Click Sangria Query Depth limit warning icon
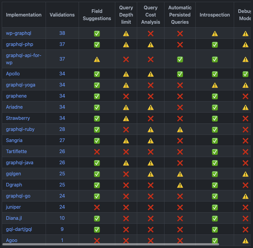 coord(126,141)
